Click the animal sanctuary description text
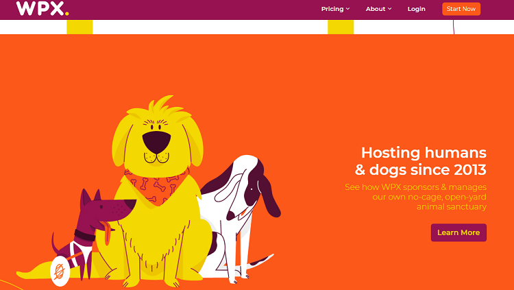 coord(416,197)
